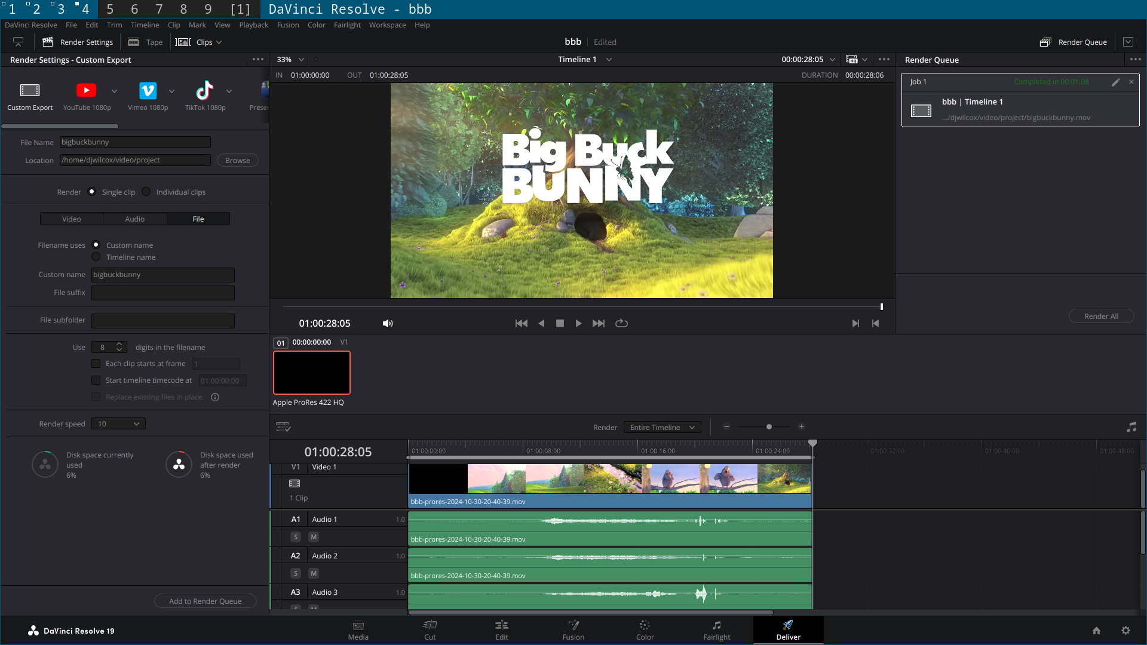Select the YouTube 1080p preset icon
The height and width of the screenshot is (645, 1147).
pos(86,90)
